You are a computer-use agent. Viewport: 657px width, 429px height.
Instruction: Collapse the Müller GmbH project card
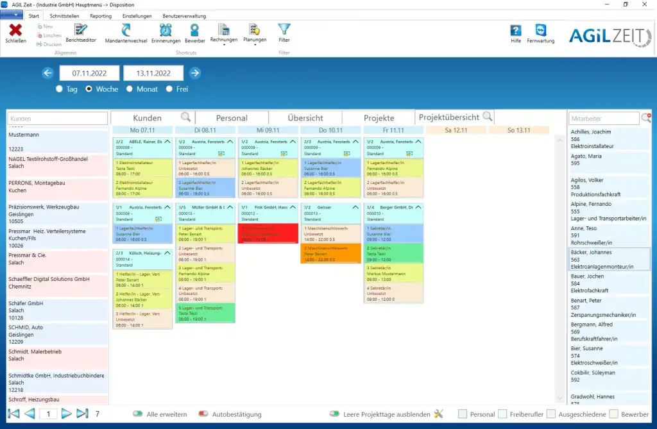coord(230,207)
